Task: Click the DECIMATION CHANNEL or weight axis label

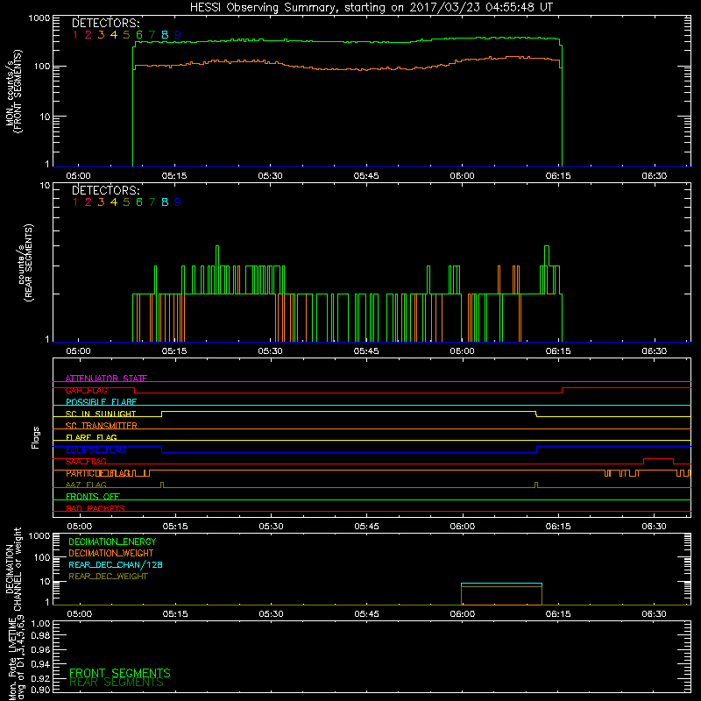Action: coord(13,569)
